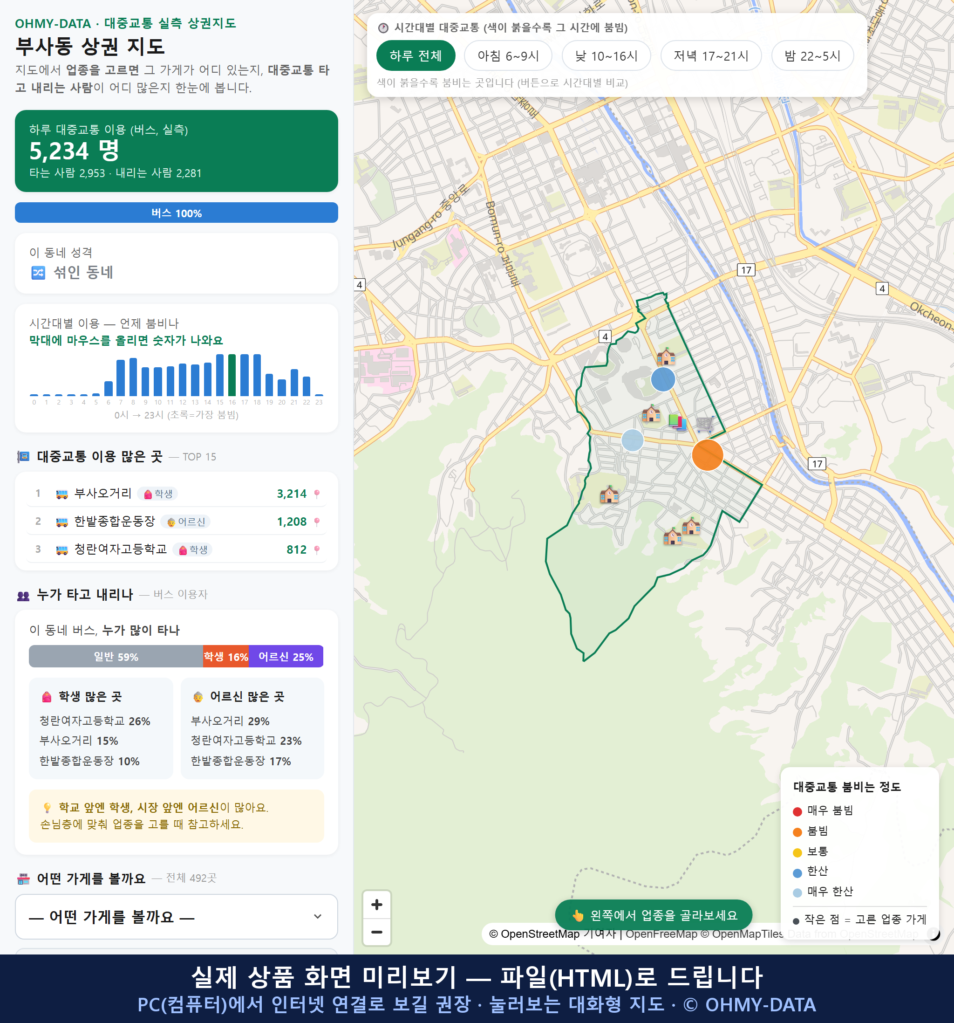Click the 이 동네 성격 card
Viewport: 954px width, 1023px height.
(177, 263)
